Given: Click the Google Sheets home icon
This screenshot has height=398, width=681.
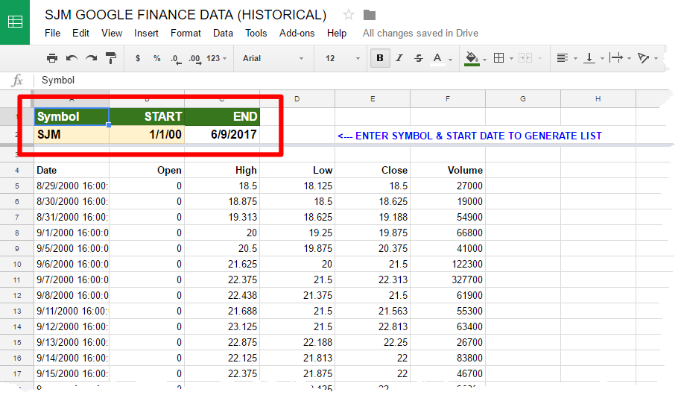Looking at the screenshot, I should [15, 22].
